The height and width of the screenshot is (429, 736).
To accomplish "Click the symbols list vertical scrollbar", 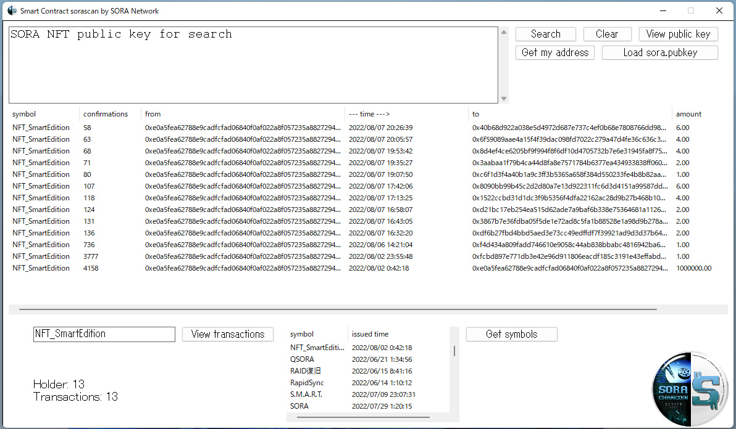I will (454, 351).
